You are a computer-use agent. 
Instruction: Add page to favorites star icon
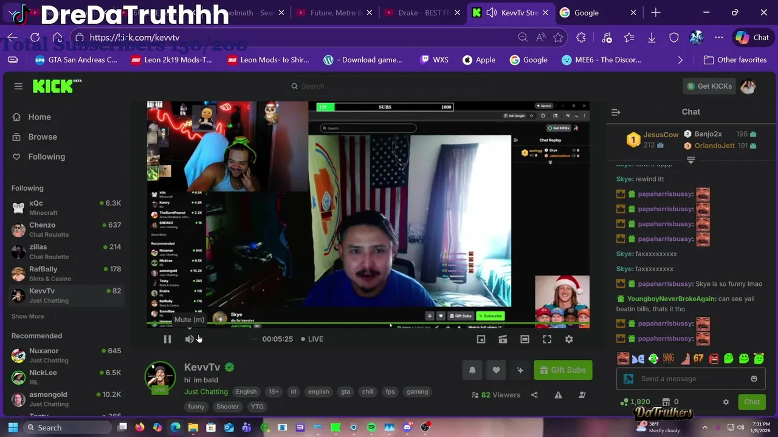pyautogui.click(x=558, y=38)
